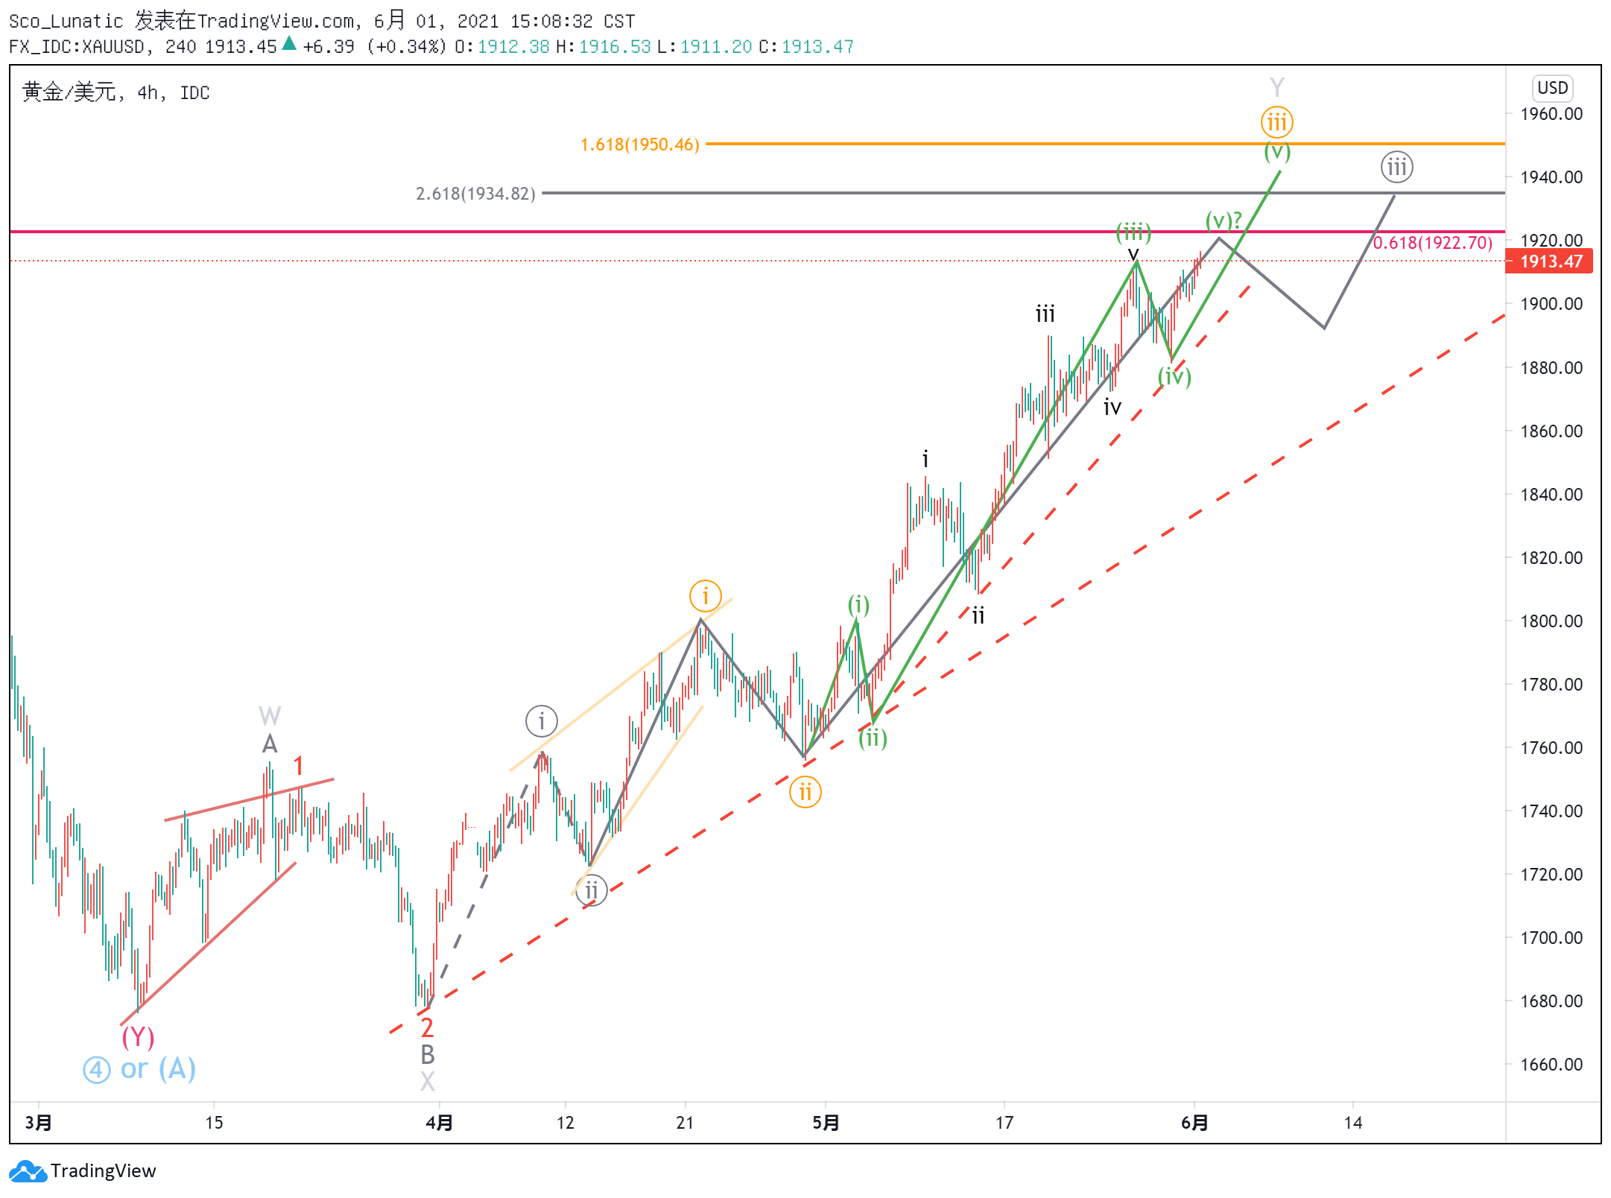Click the pink (Y) wave label
Viewport: 1611px width, 1198px height.
click(x=138, y=1036)
